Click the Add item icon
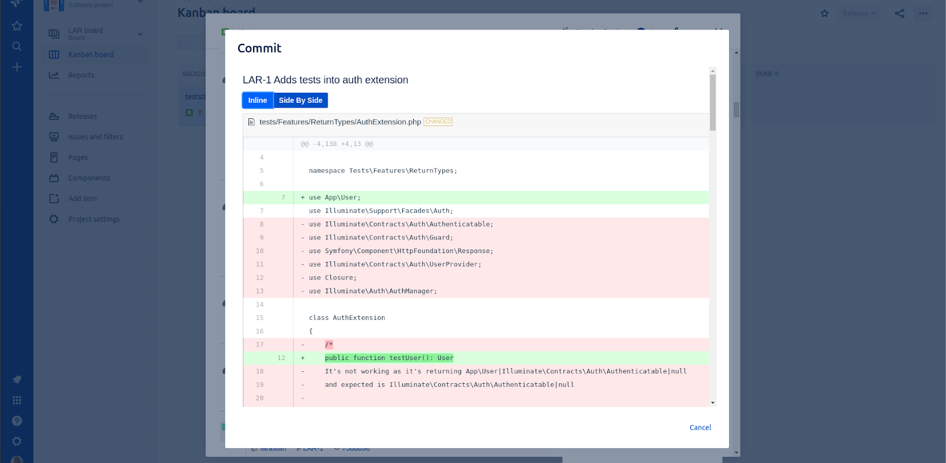Viewport: 946px width, 463px height. pyautogui.click(x=54, y=199)
